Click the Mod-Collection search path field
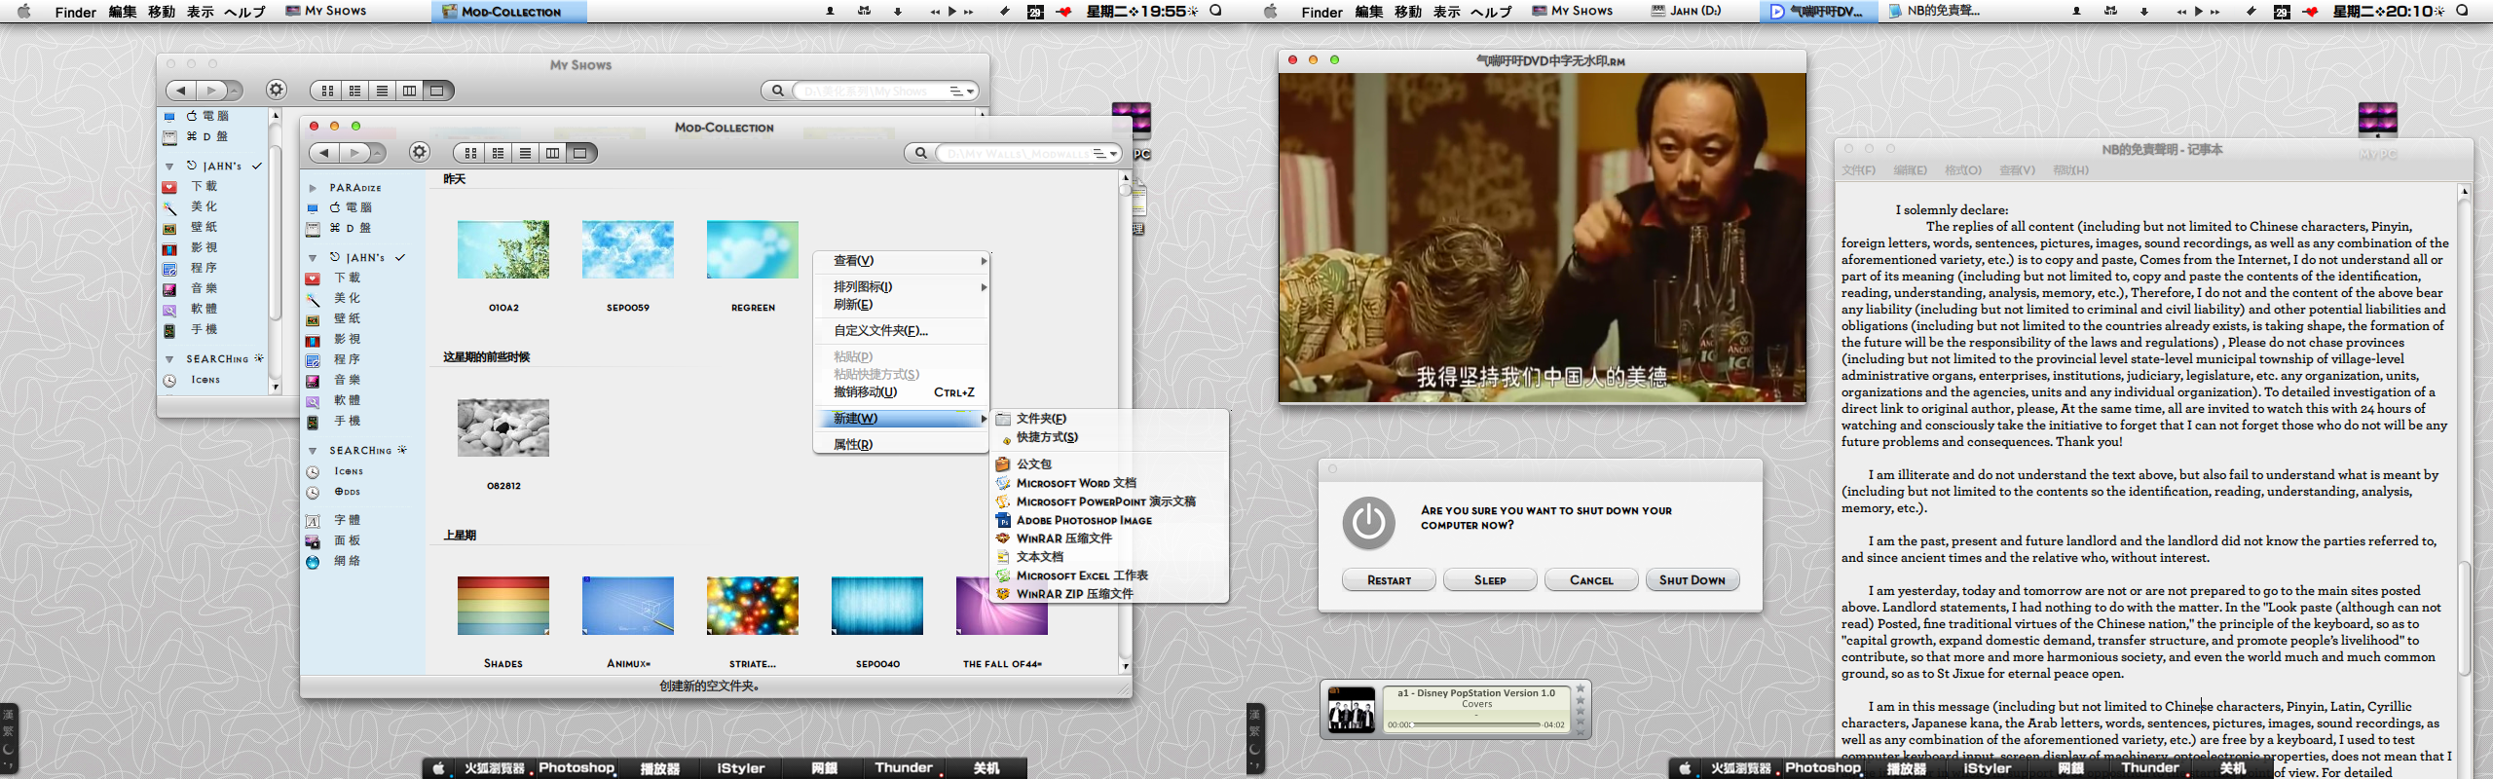Viewport: 2493px width, 779px height. [1013, 154]
